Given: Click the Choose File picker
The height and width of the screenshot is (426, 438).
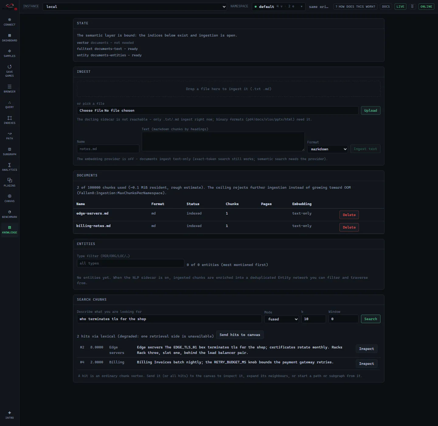Looking at the screenshot, I should click(x=217, y=110).
